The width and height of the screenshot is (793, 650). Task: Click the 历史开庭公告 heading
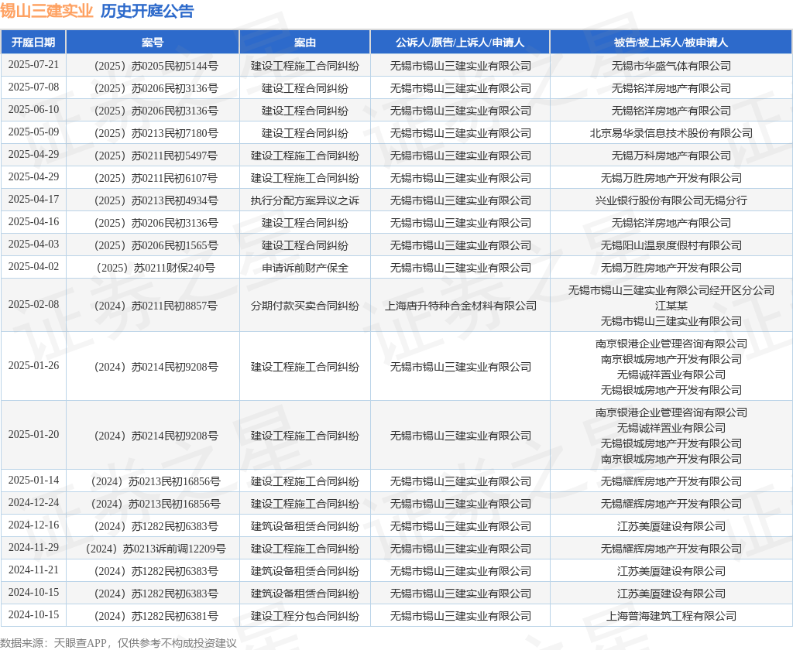click(147, 11)
